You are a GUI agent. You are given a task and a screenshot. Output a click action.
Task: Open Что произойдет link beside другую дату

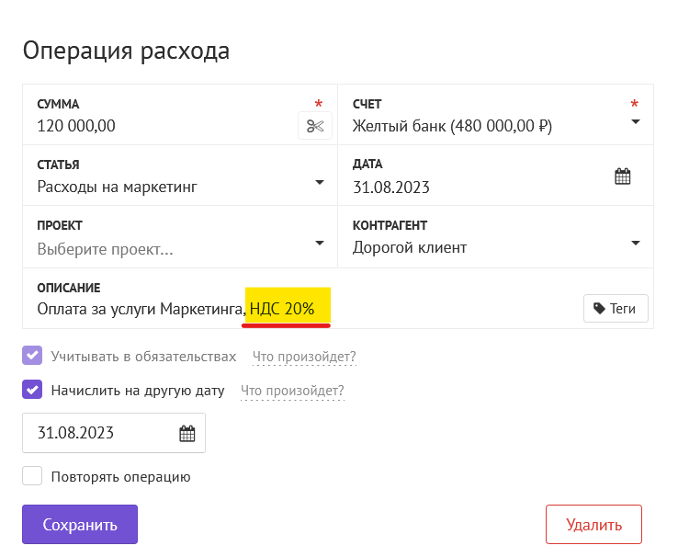coord(292,391)
